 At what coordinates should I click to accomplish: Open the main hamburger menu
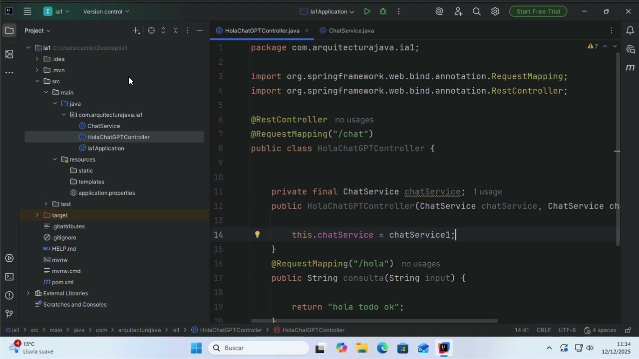pyautogui.click(x=27, y=11)
